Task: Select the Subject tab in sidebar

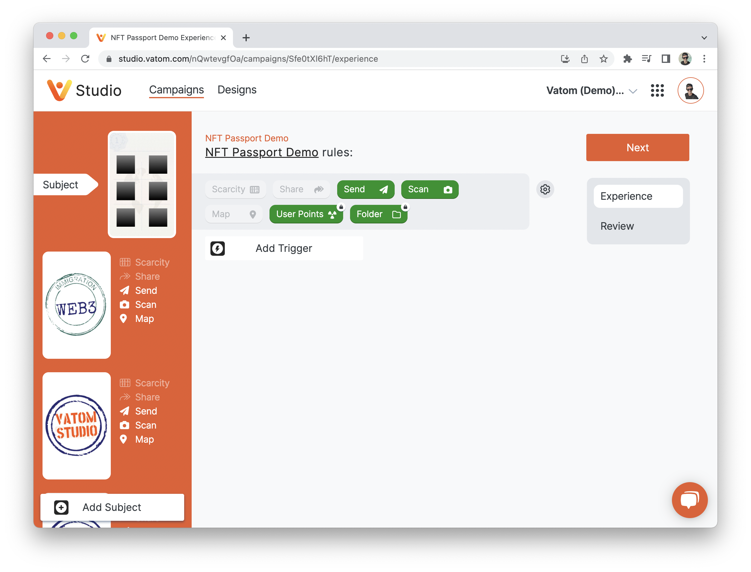Action: (x=65, y=184)
